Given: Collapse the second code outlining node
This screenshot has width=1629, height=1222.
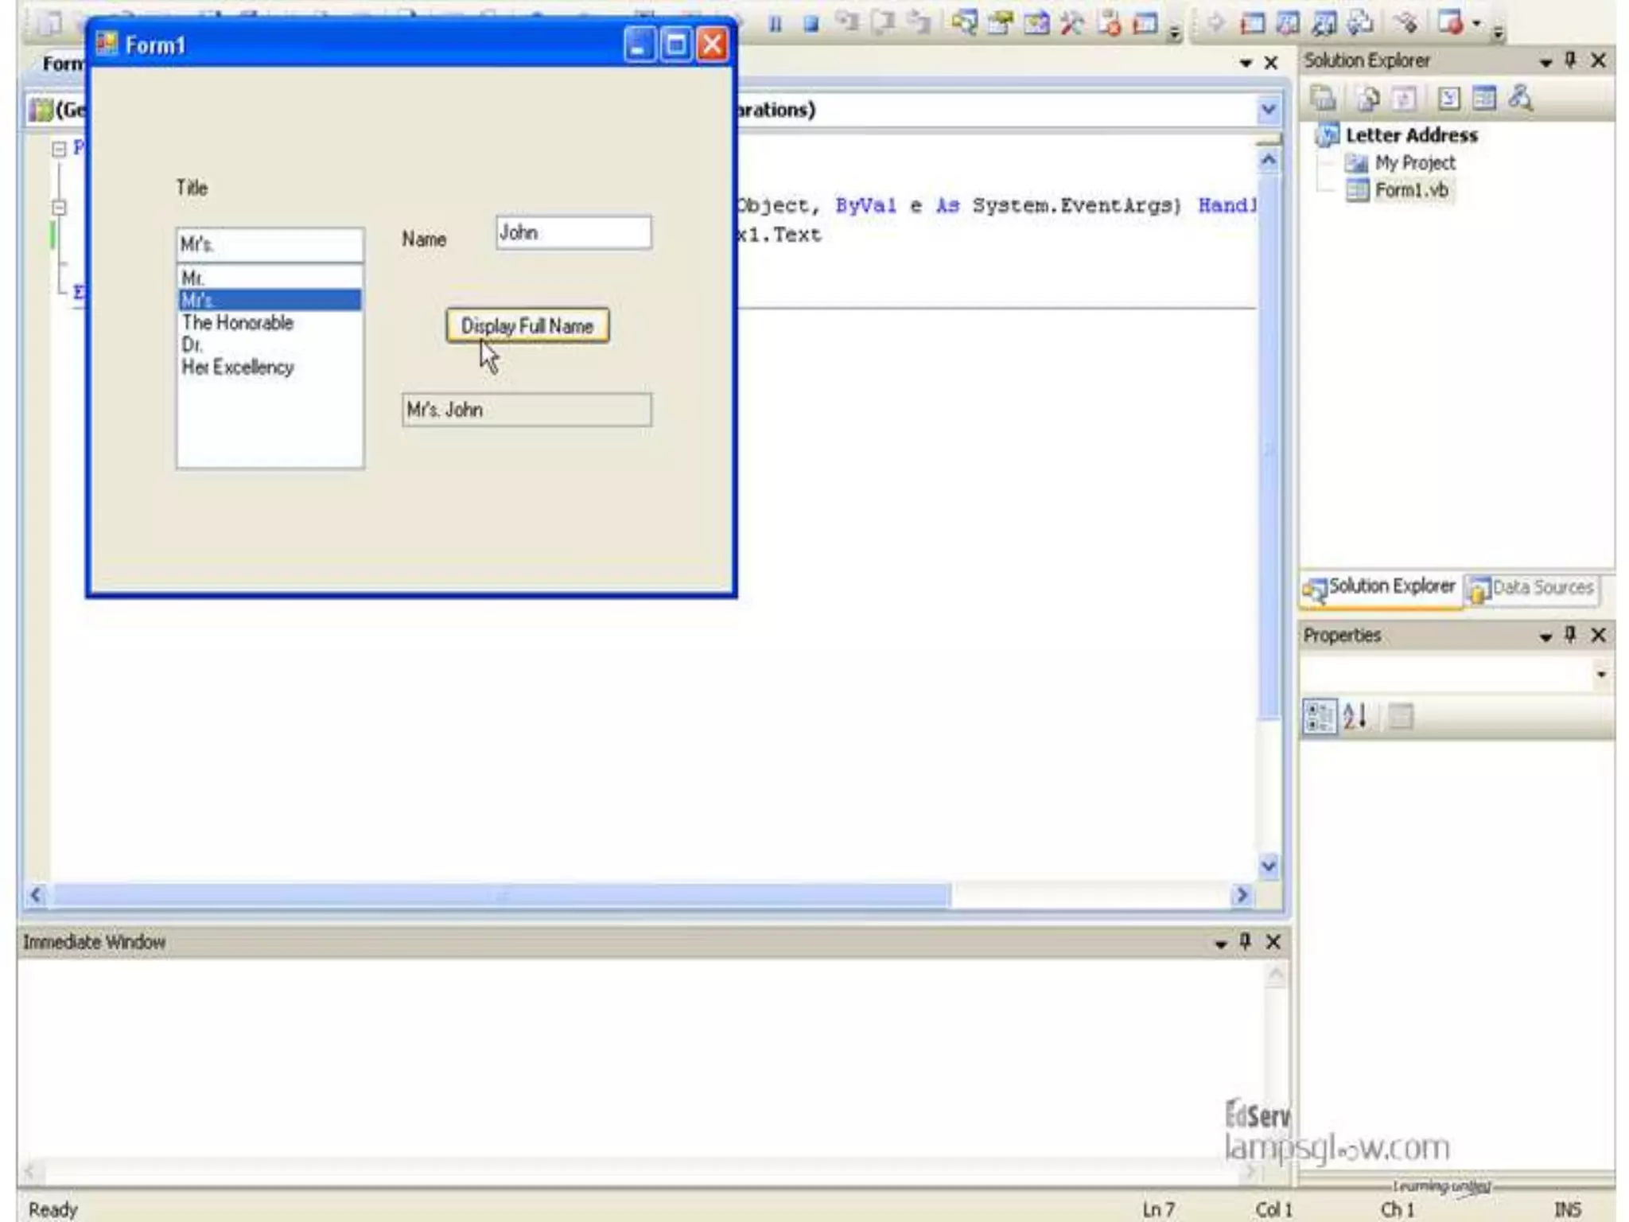Looking at the screenshot, I should (59, 208).
